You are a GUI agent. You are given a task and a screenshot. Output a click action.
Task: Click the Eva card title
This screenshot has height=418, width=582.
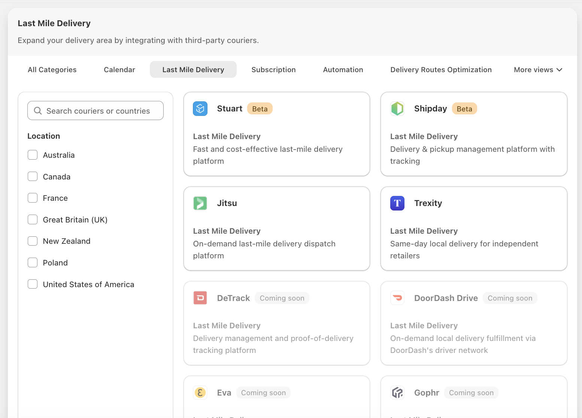tap(224, 393)
